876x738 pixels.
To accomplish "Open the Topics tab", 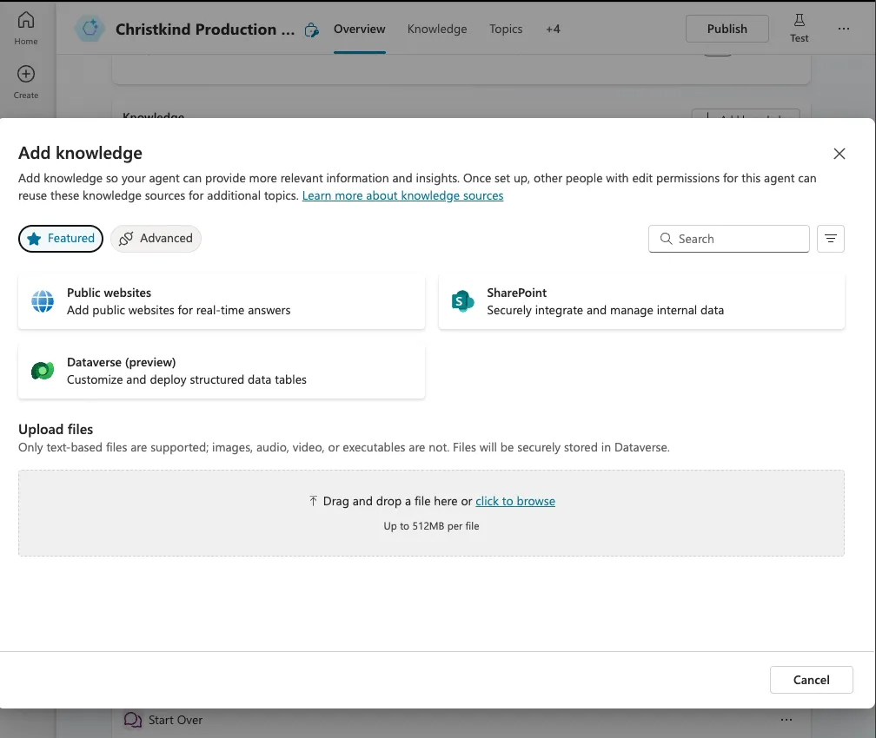I will click(506, 29).
